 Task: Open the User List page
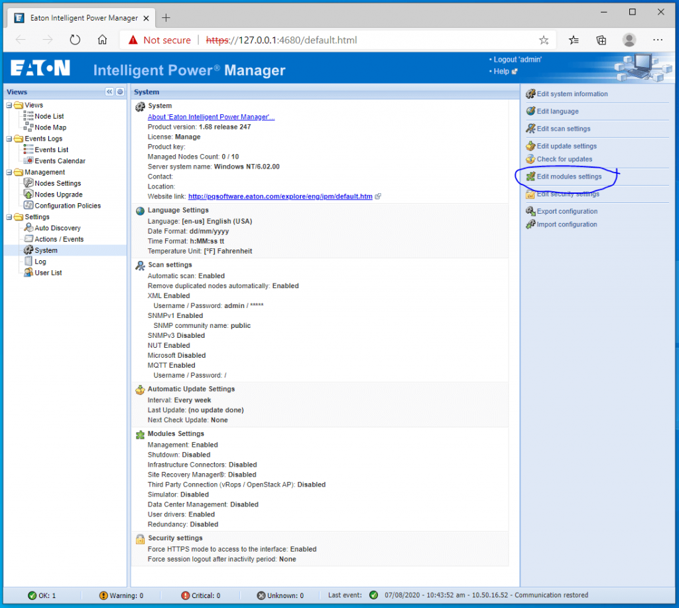click(x=48, y=273)
